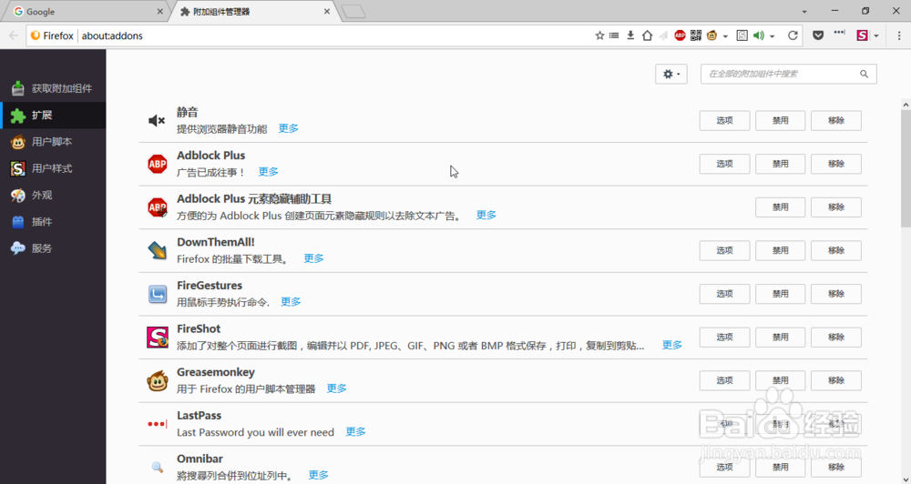Open a new tab
This screenshot has height=484, width=911.
coord(353,12)
